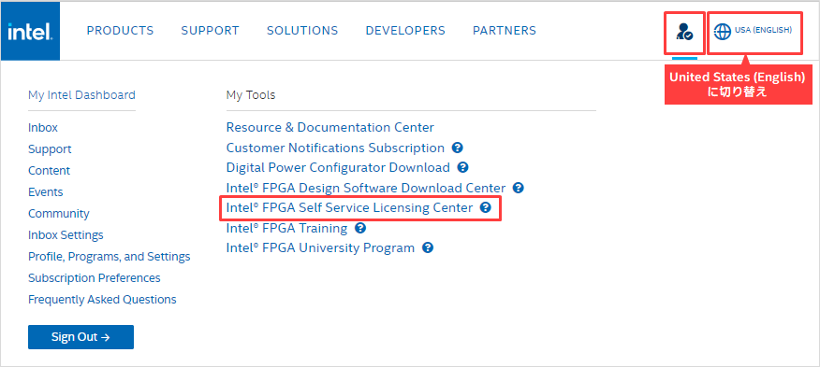The image size is (820, 367).
Task: Click the Sign Out button
Action: 81,337
